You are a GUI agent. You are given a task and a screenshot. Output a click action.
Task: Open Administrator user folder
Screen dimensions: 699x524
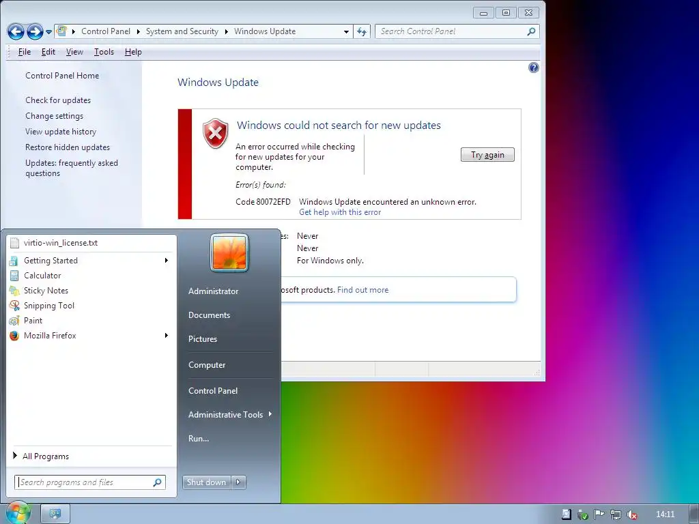tap(213, 291)
